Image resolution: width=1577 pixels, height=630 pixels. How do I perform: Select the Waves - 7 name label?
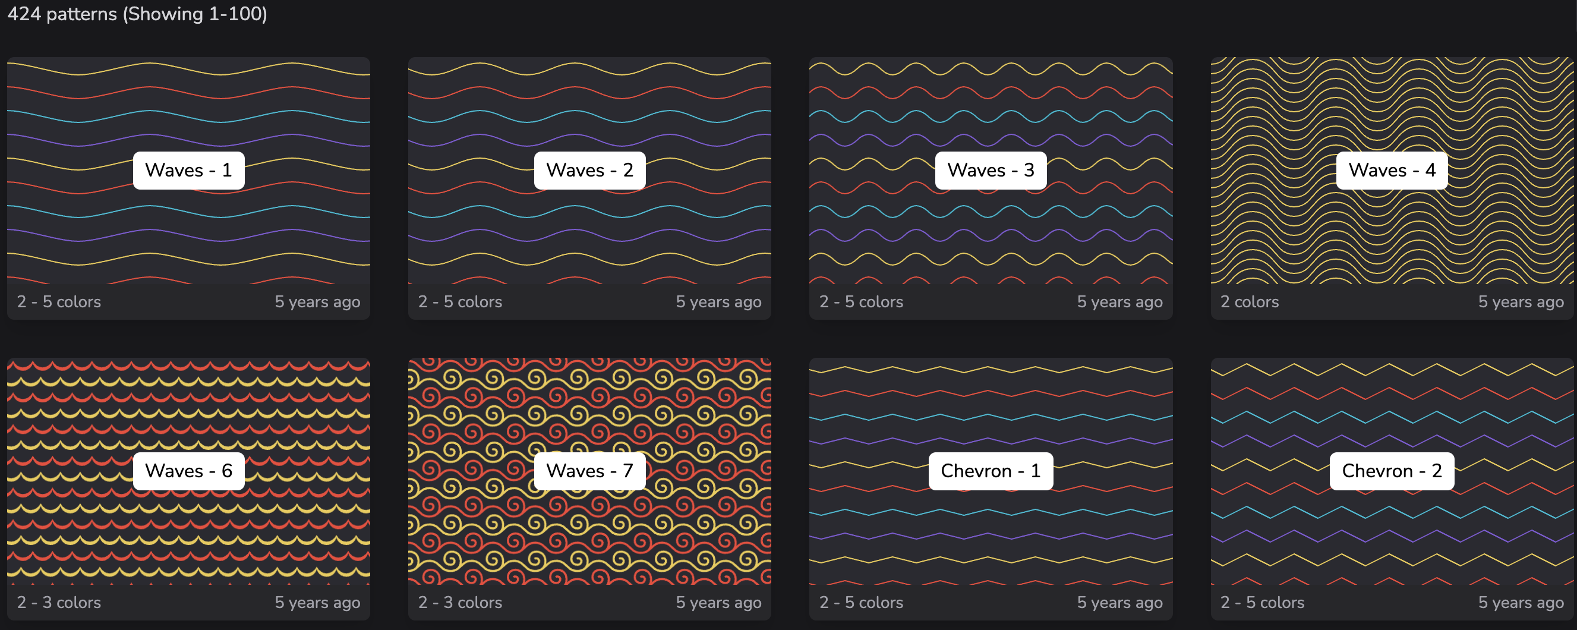click(x=589, y=471)
